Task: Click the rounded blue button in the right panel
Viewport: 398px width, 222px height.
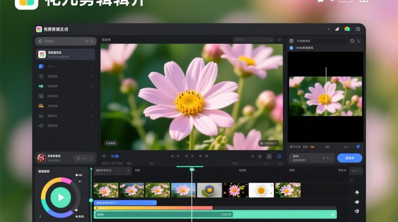Action: pyautogui.click(x=350, y=158)
